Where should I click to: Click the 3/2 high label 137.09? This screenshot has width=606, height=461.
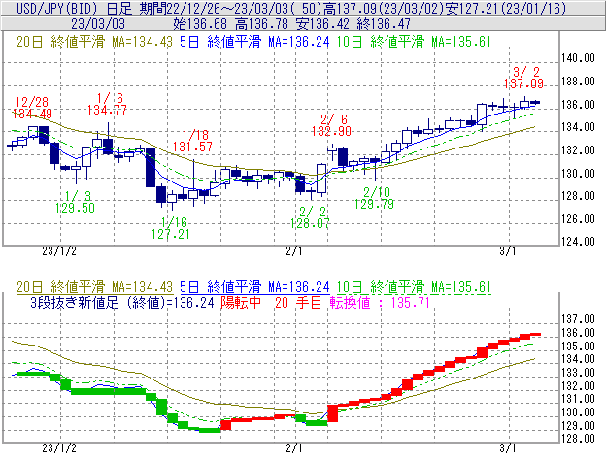(523, 83)
